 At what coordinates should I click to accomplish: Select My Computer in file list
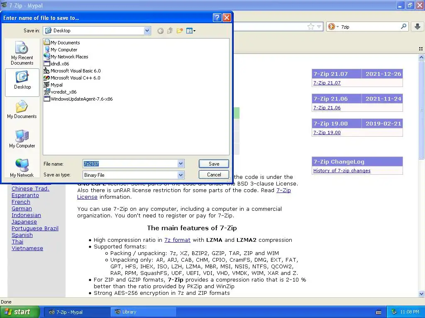coord(61,50)
